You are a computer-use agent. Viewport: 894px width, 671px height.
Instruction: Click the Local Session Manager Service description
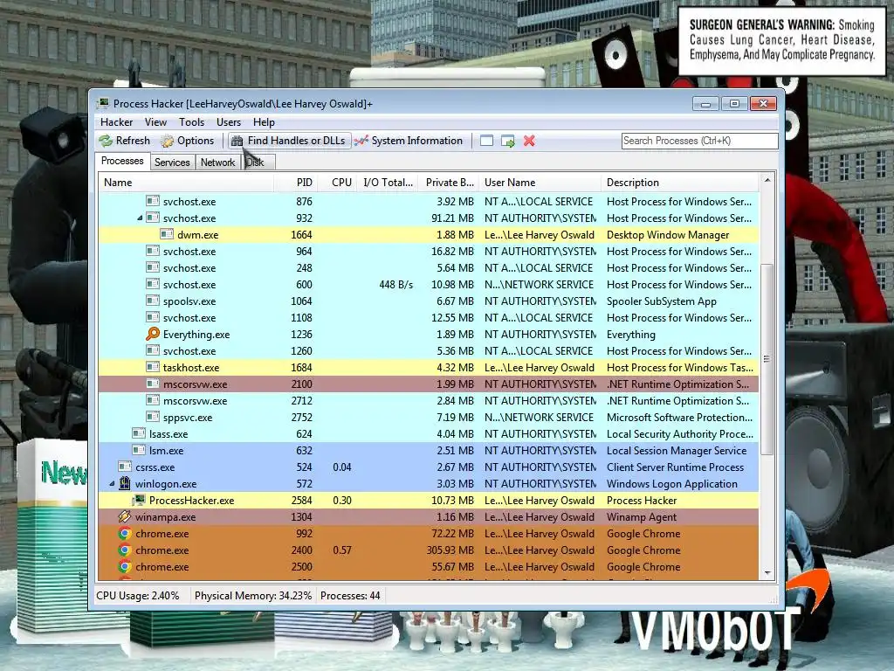pyautogui.click(x=677, y=451)
